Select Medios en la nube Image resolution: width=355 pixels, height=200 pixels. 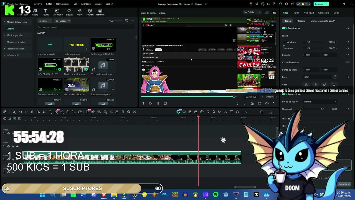point(16,42)
